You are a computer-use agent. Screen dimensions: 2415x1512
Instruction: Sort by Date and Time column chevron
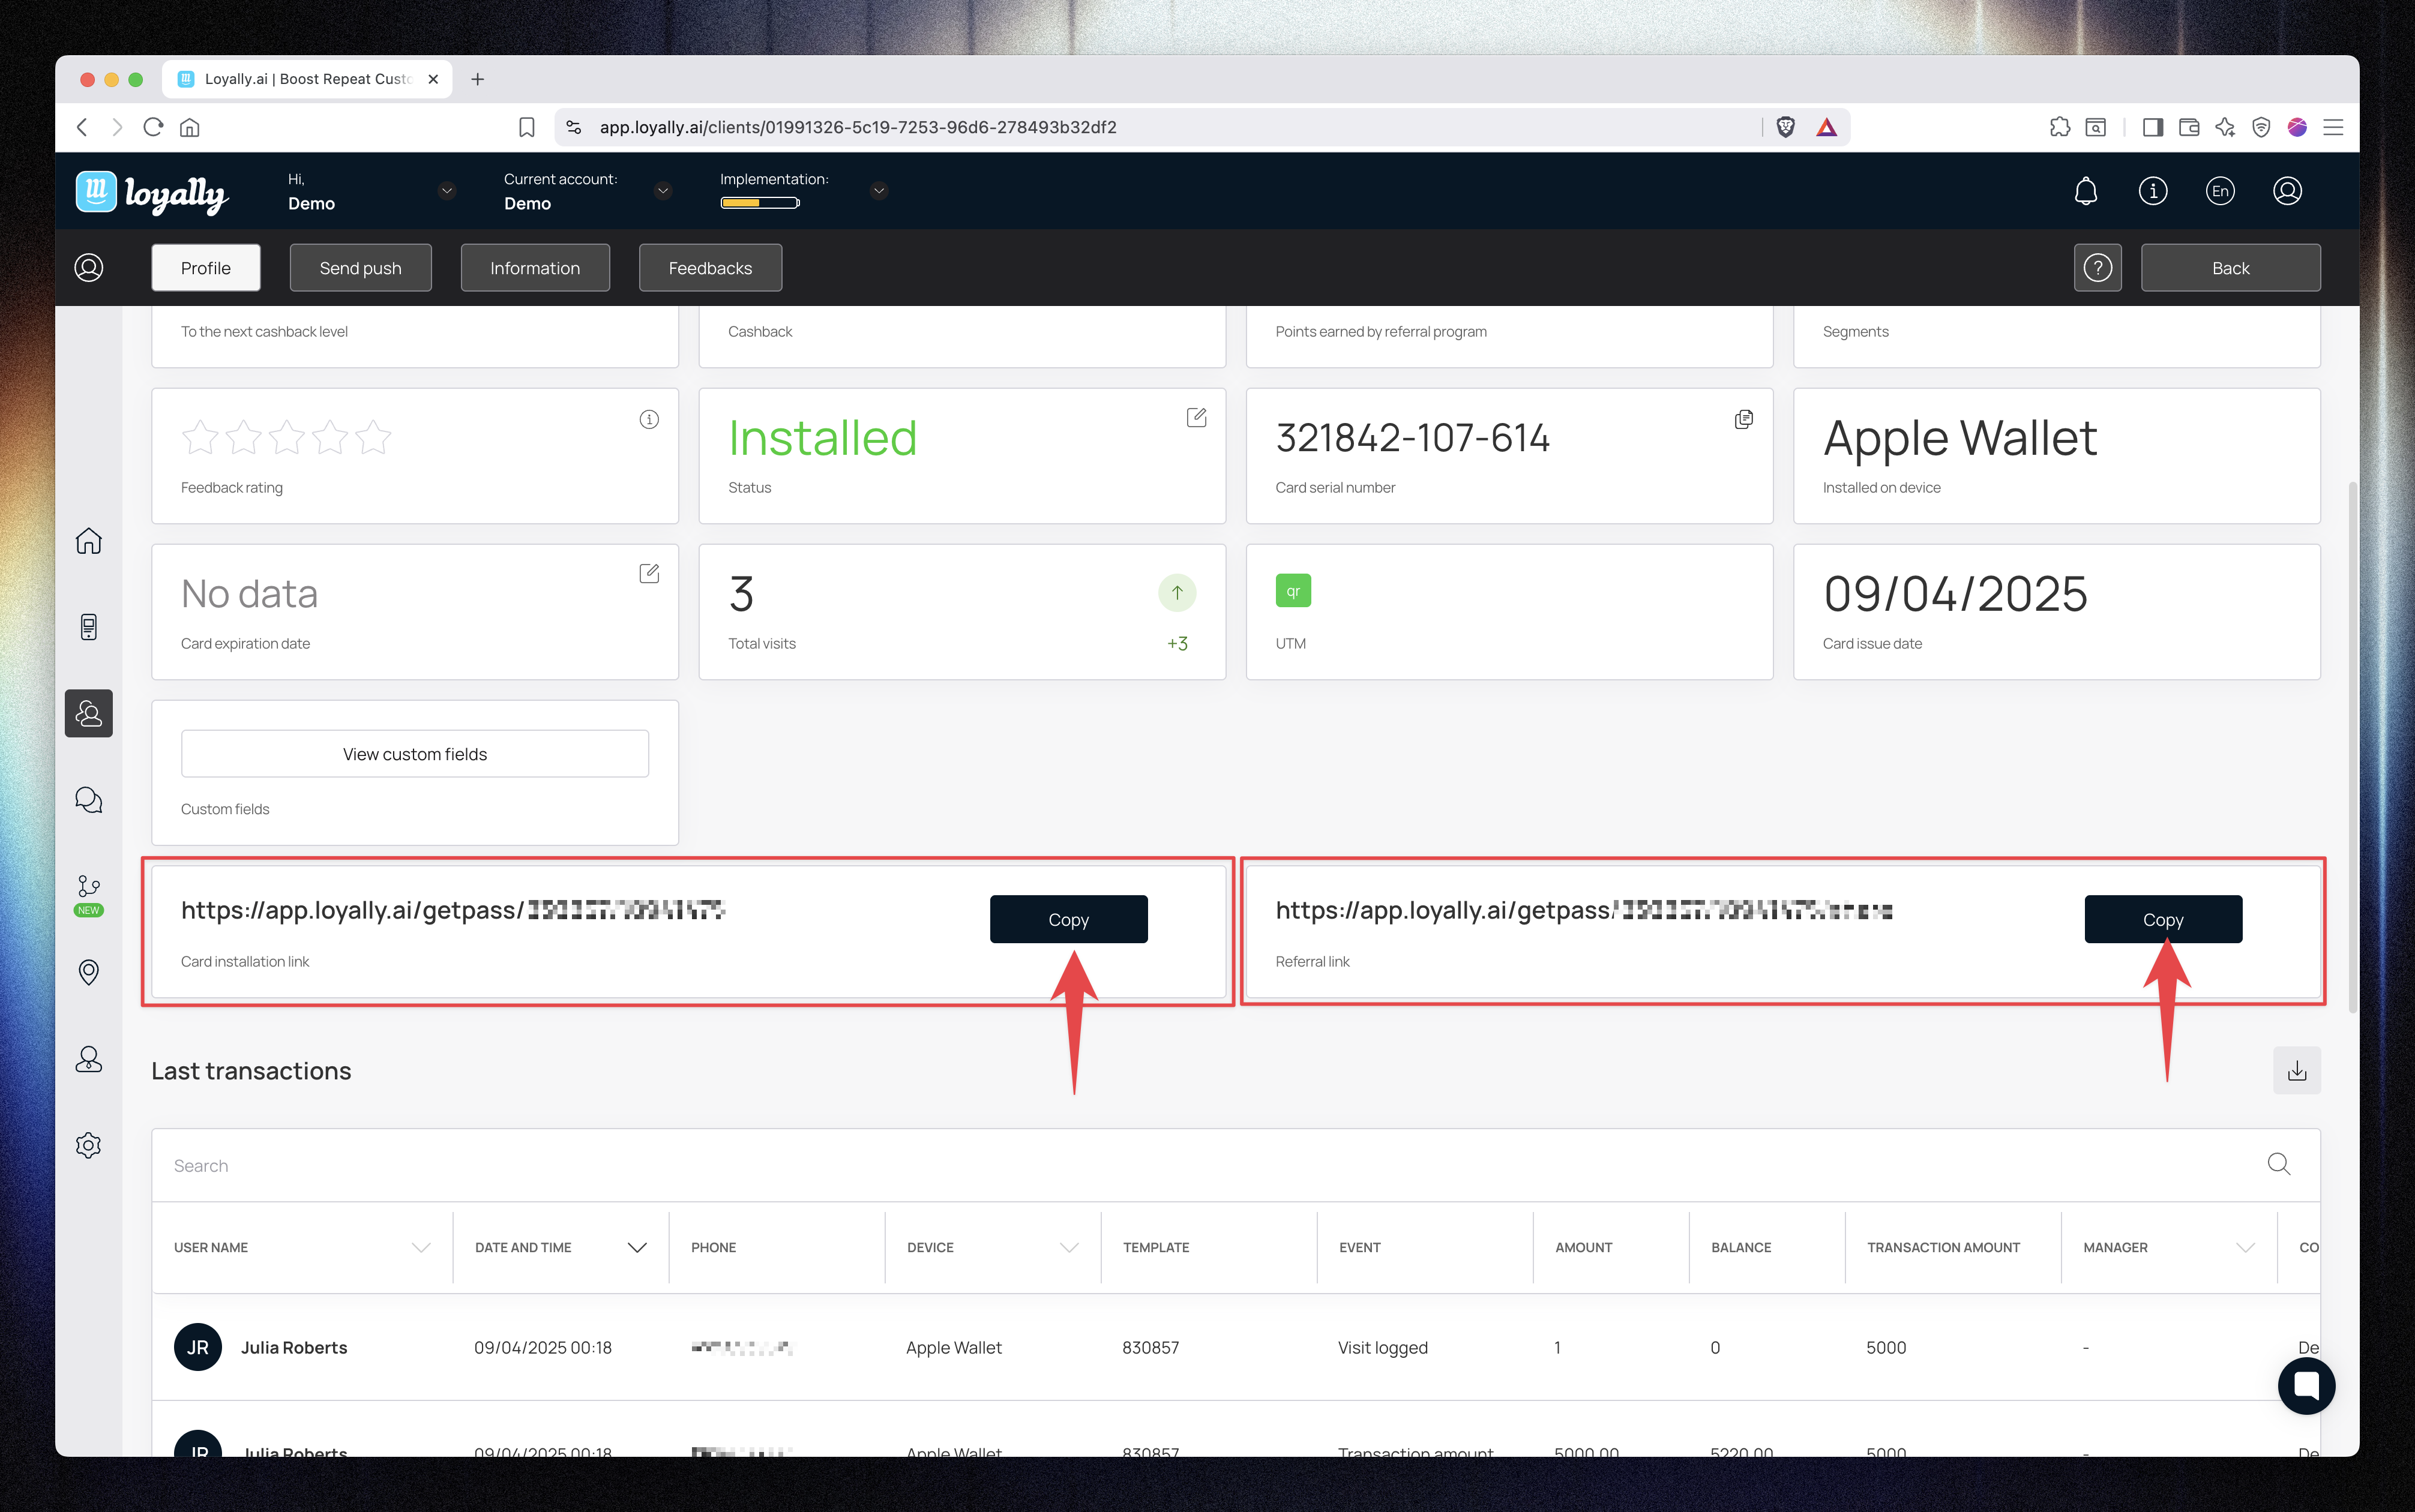tap(637, 1247)
